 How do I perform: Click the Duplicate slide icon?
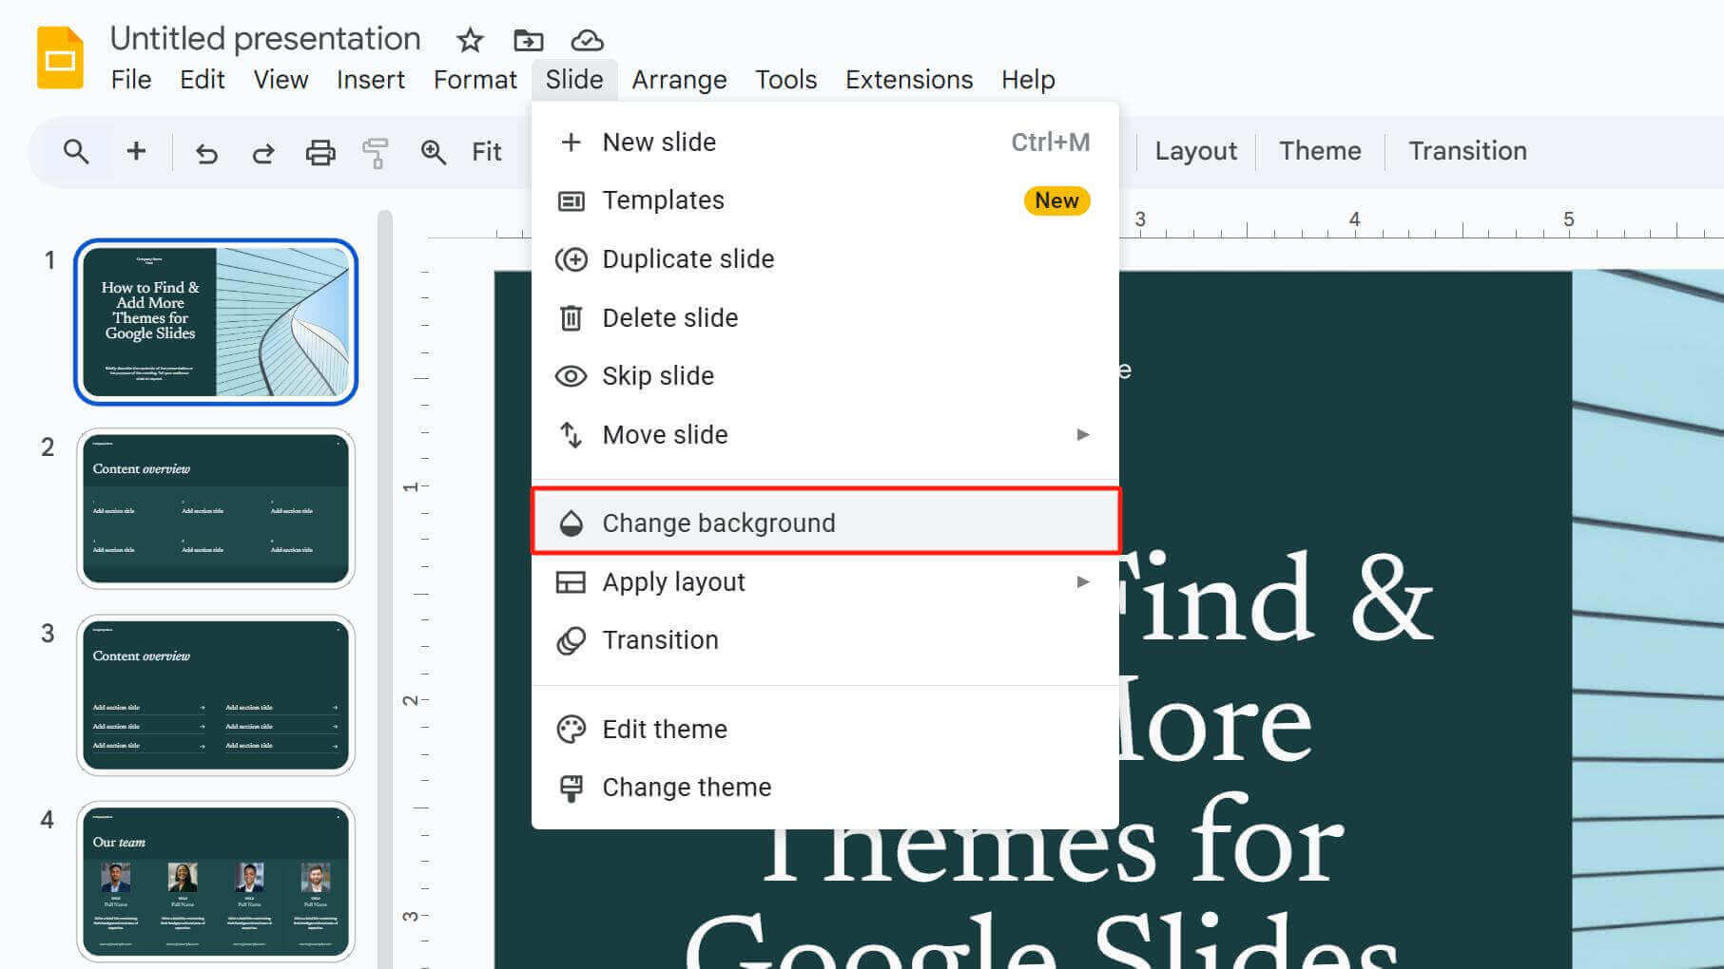(571, 259)
